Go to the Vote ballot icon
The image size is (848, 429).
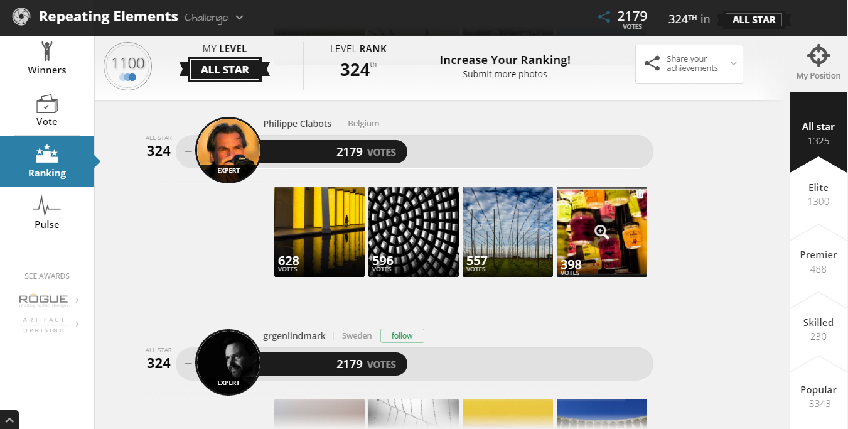tap(47, 104)
